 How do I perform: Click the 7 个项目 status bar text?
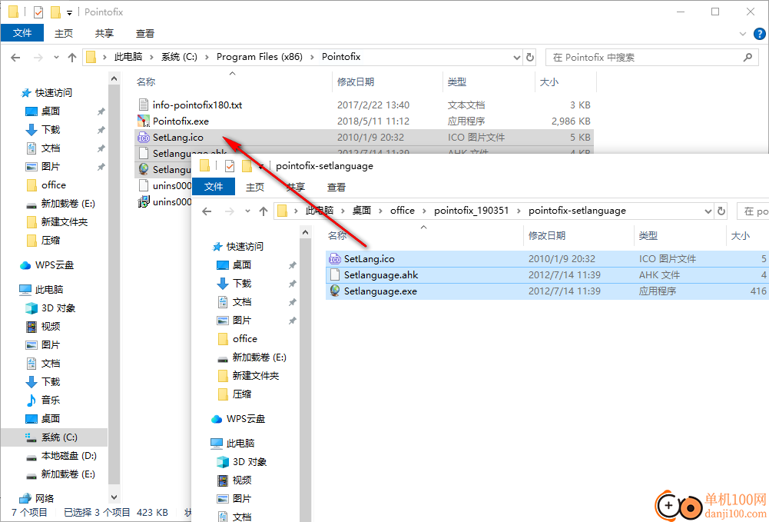point(29,513)
